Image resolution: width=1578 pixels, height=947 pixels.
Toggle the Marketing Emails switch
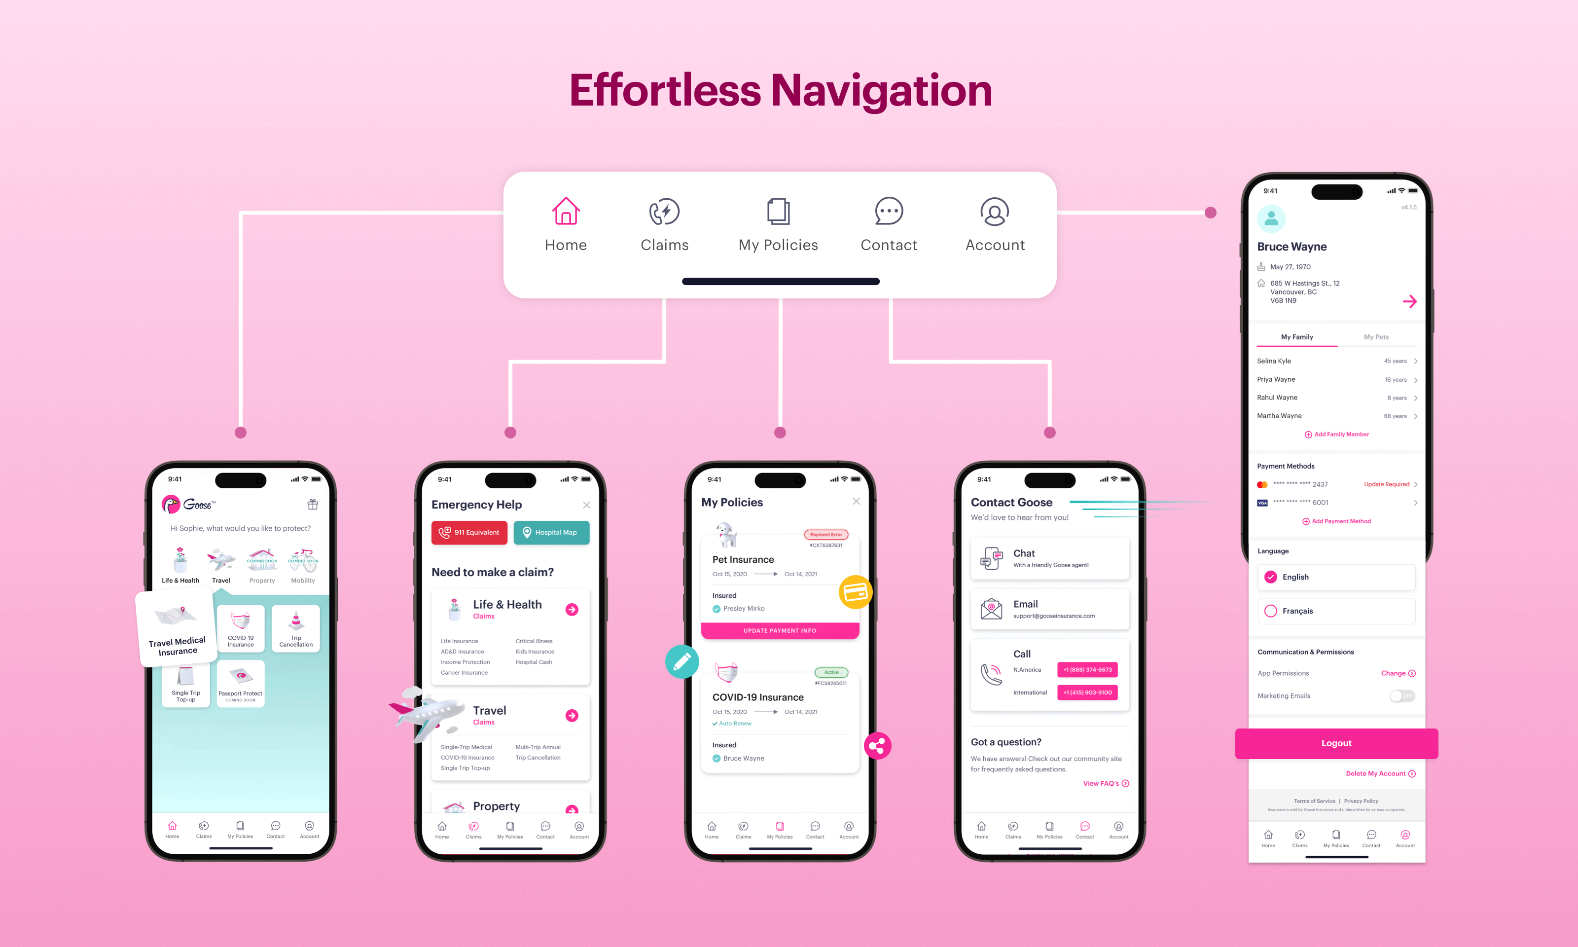pyautogui.click(x=1401, y=694)
